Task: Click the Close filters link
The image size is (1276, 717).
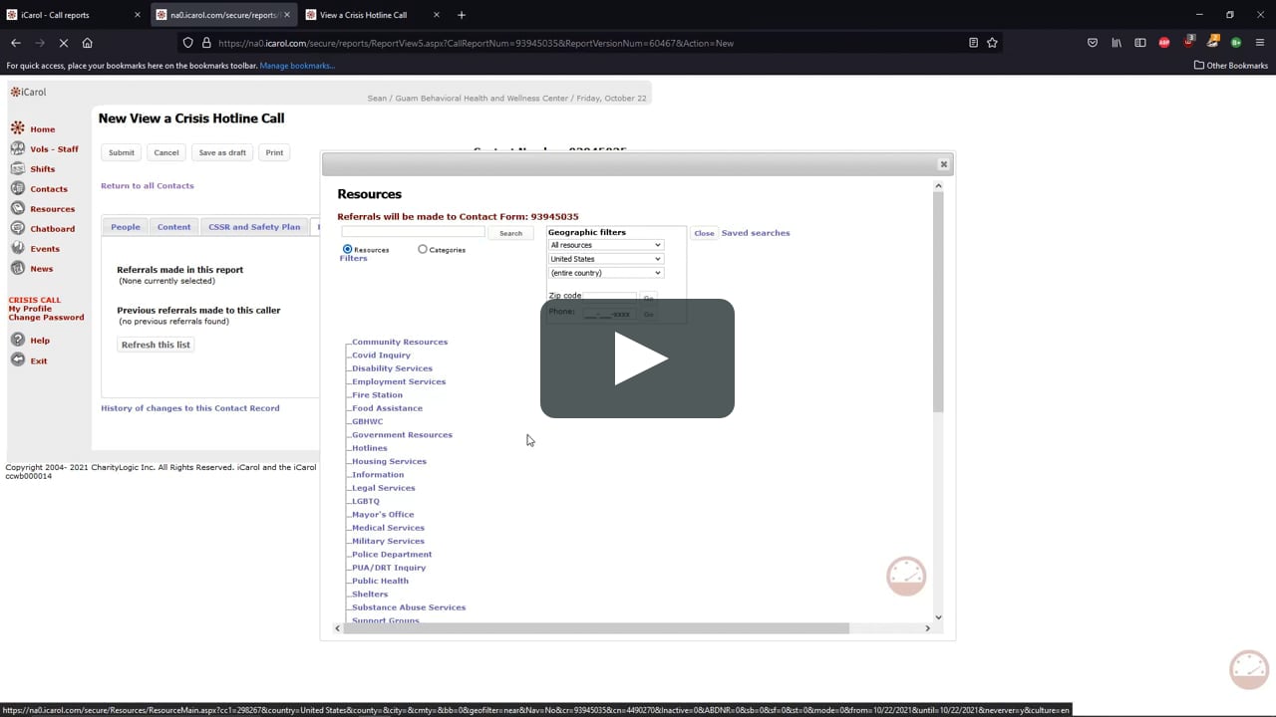Action: coord(704,233)
